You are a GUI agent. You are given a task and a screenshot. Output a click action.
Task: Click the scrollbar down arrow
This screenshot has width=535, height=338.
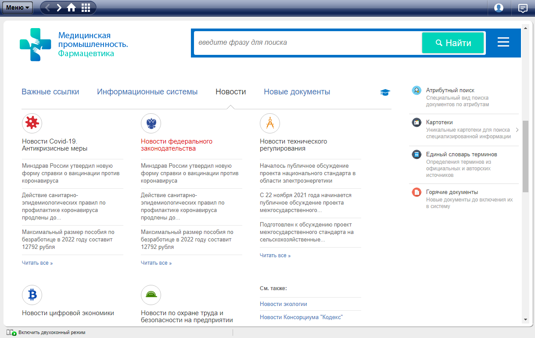tap(525, 320)
